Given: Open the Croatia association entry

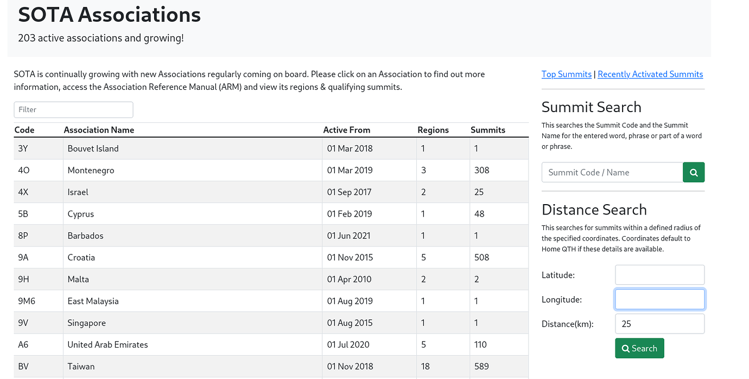Looking at the screenshot, I should [x=81, y=257].
